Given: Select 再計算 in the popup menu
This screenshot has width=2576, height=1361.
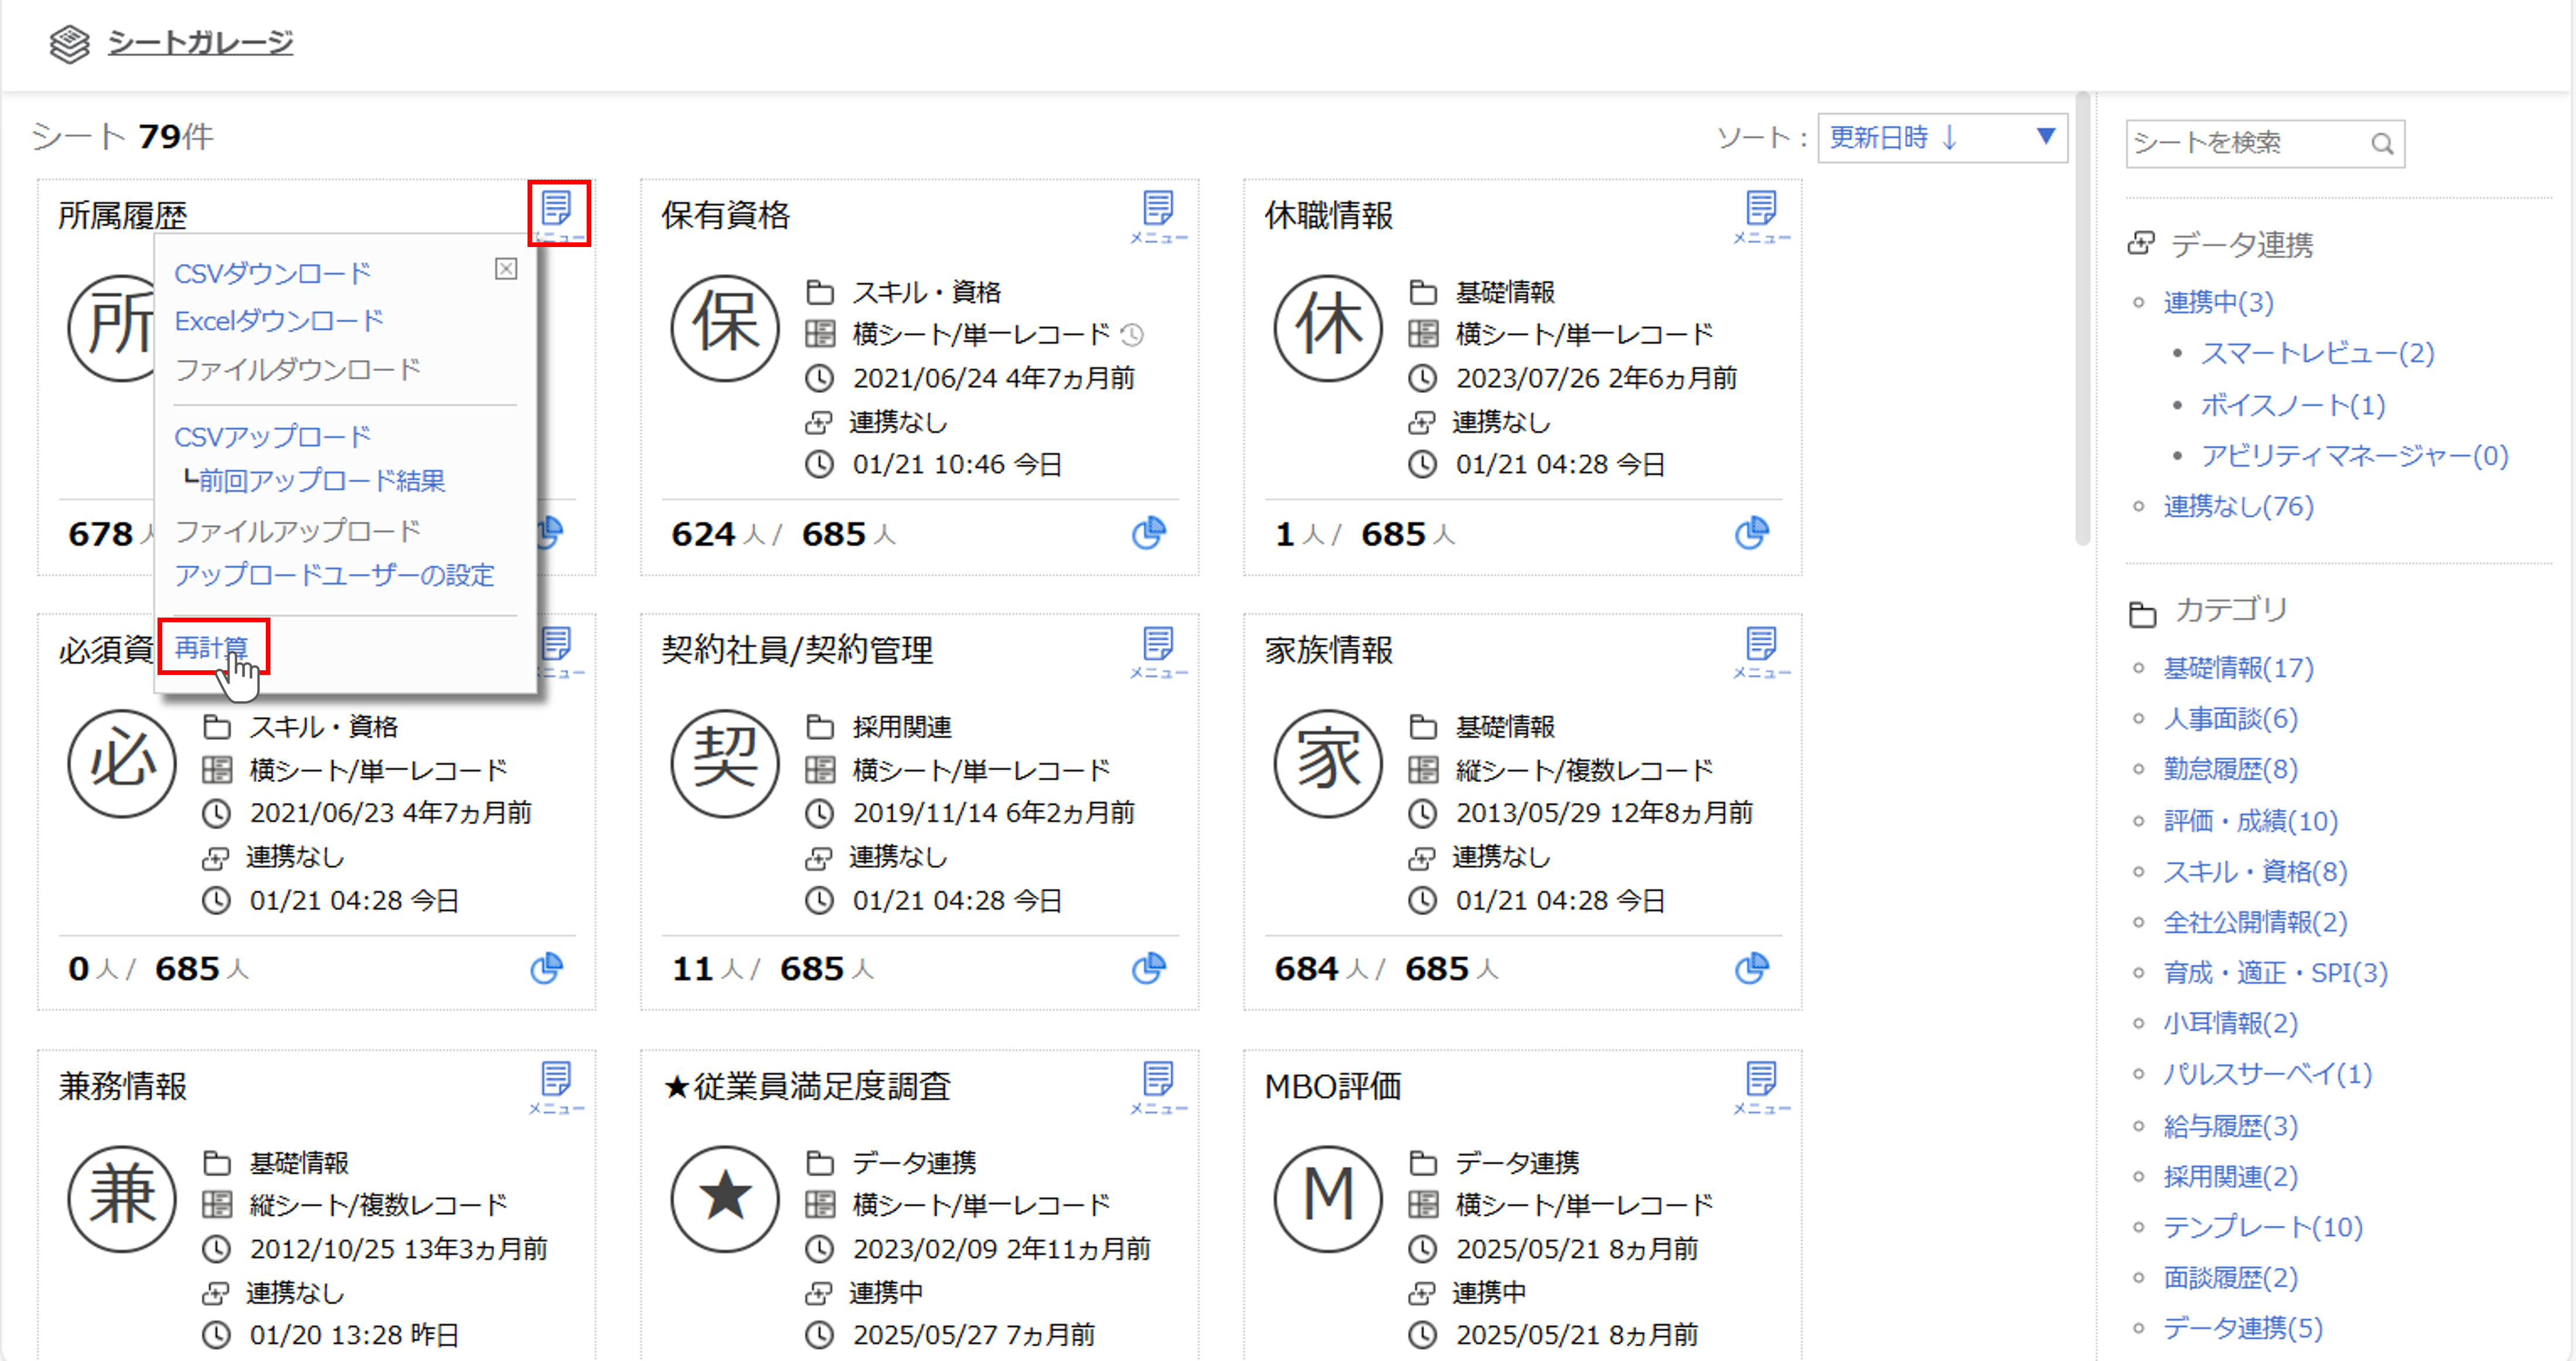Looking at the screenshot, I should [x=211, y=647].
